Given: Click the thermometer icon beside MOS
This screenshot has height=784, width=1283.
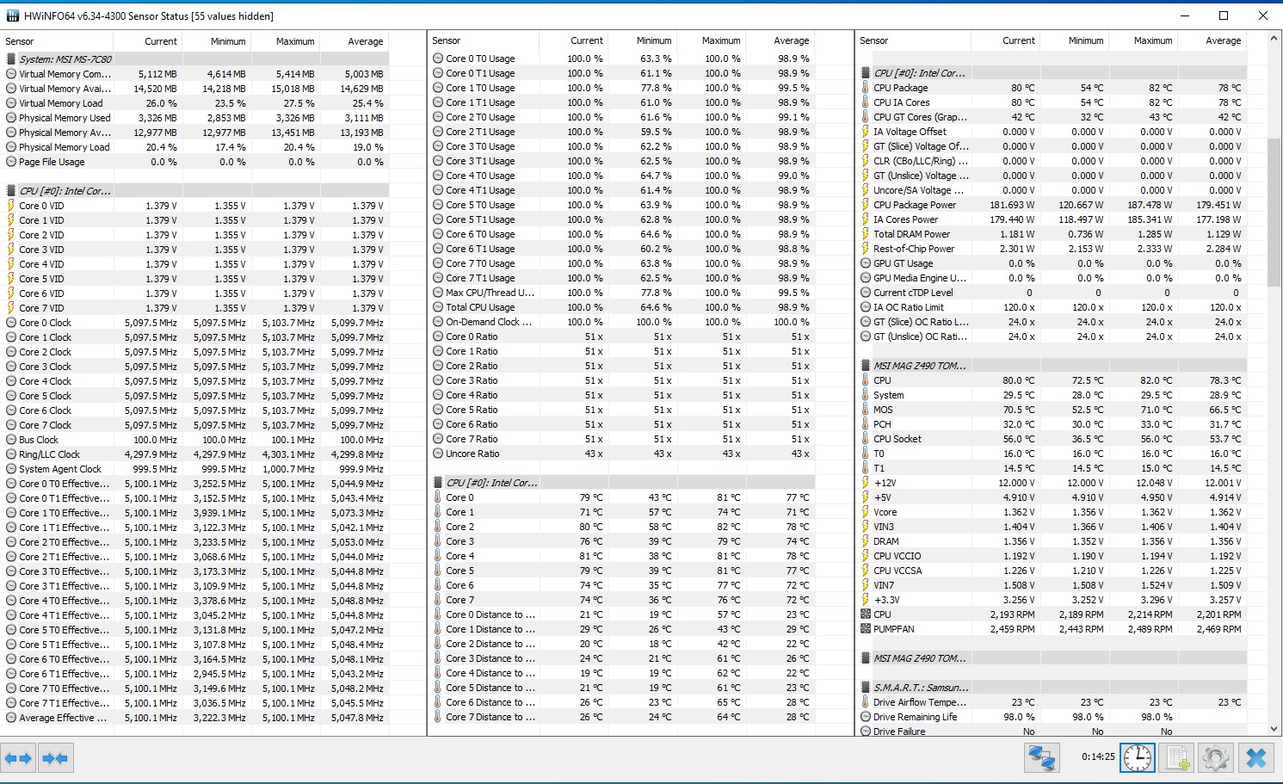Looking at the screenshot, I should [x=866, y=410].
